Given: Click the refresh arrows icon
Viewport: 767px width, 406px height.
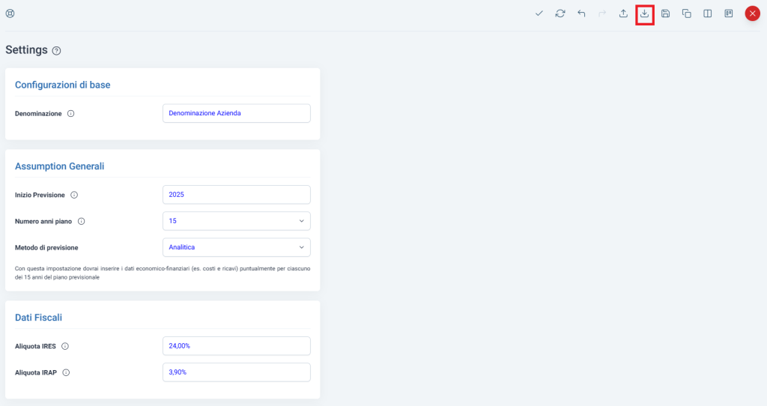Looking at the screenshot, I should pos(560,13).
